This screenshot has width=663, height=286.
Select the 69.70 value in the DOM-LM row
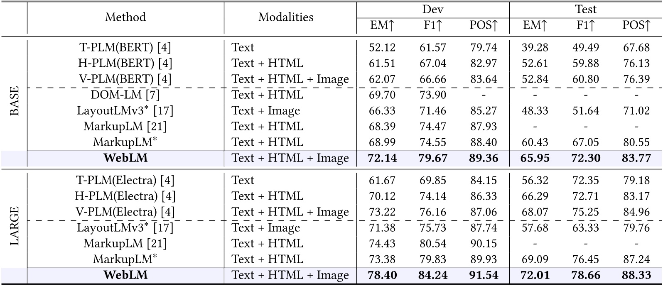382,95
